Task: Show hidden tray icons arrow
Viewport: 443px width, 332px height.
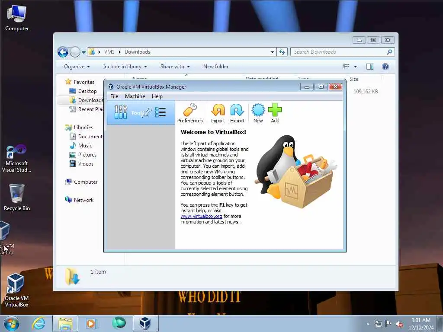Action: (368, 324)
